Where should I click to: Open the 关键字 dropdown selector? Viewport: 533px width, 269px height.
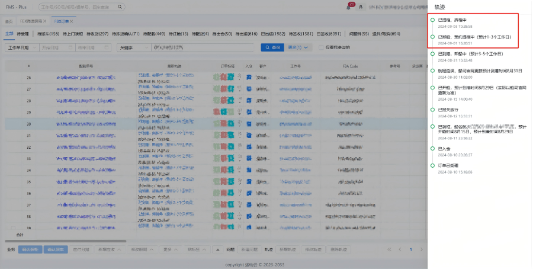pos(133,47)
